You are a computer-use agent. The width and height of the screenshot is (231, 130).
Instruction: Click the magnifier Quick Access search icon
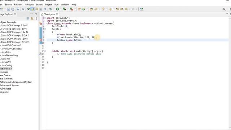[x=224, y=9]
